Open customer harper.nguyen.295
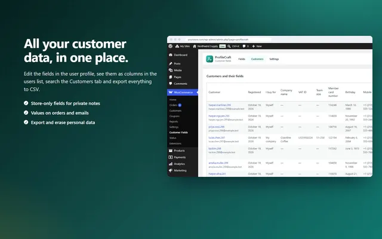Viewport: 382px width, 239px height. click(x=219, y=116)
